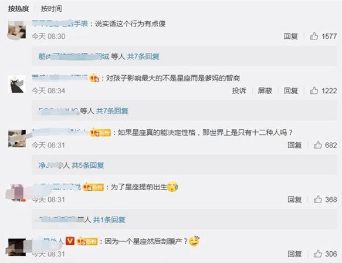This screenshot has width=342, height=263.
Task: Reply to the 说实话这个行为有点傻 comment
Action: [291, 36]
